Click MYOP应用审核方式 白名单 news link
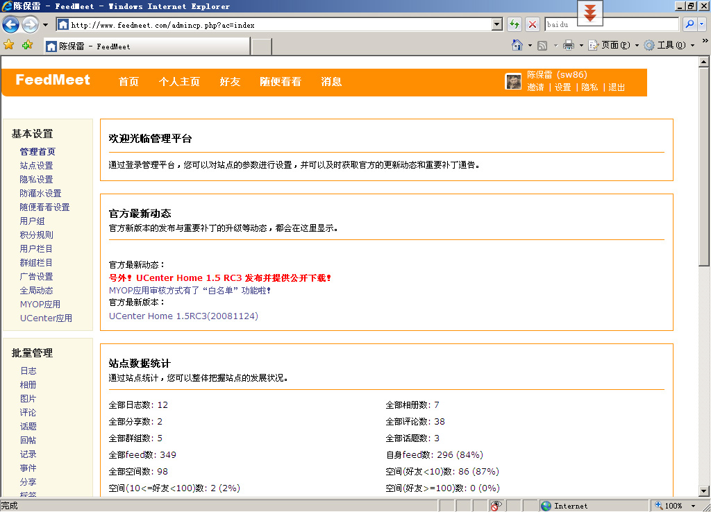 (x=190, y=291)
